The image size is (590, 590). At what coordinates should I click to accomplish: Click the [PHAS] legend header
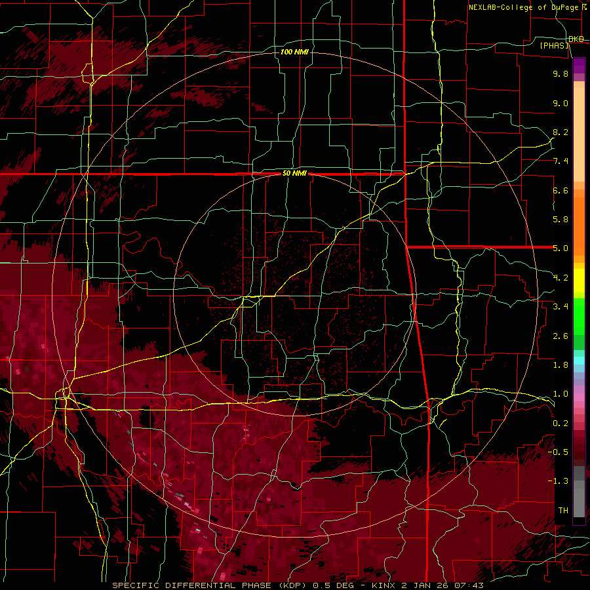pos(554,46)
